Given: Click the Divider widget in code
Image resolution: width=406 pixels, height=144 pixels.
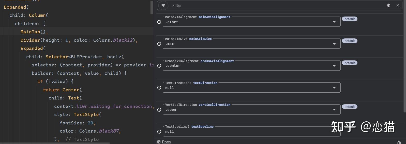Looking at the screenshot, I should click(x=30, y=40).
